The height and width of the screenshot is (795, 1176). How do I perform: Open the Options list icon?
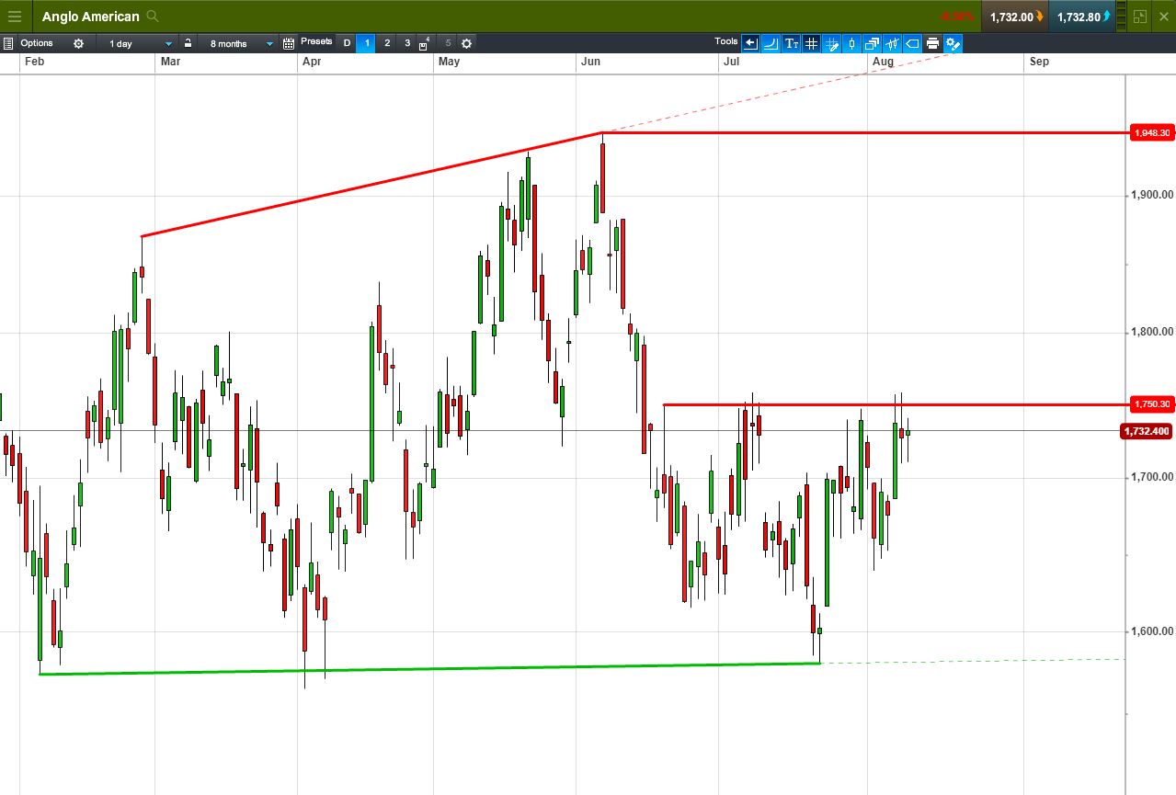(8, 43)
